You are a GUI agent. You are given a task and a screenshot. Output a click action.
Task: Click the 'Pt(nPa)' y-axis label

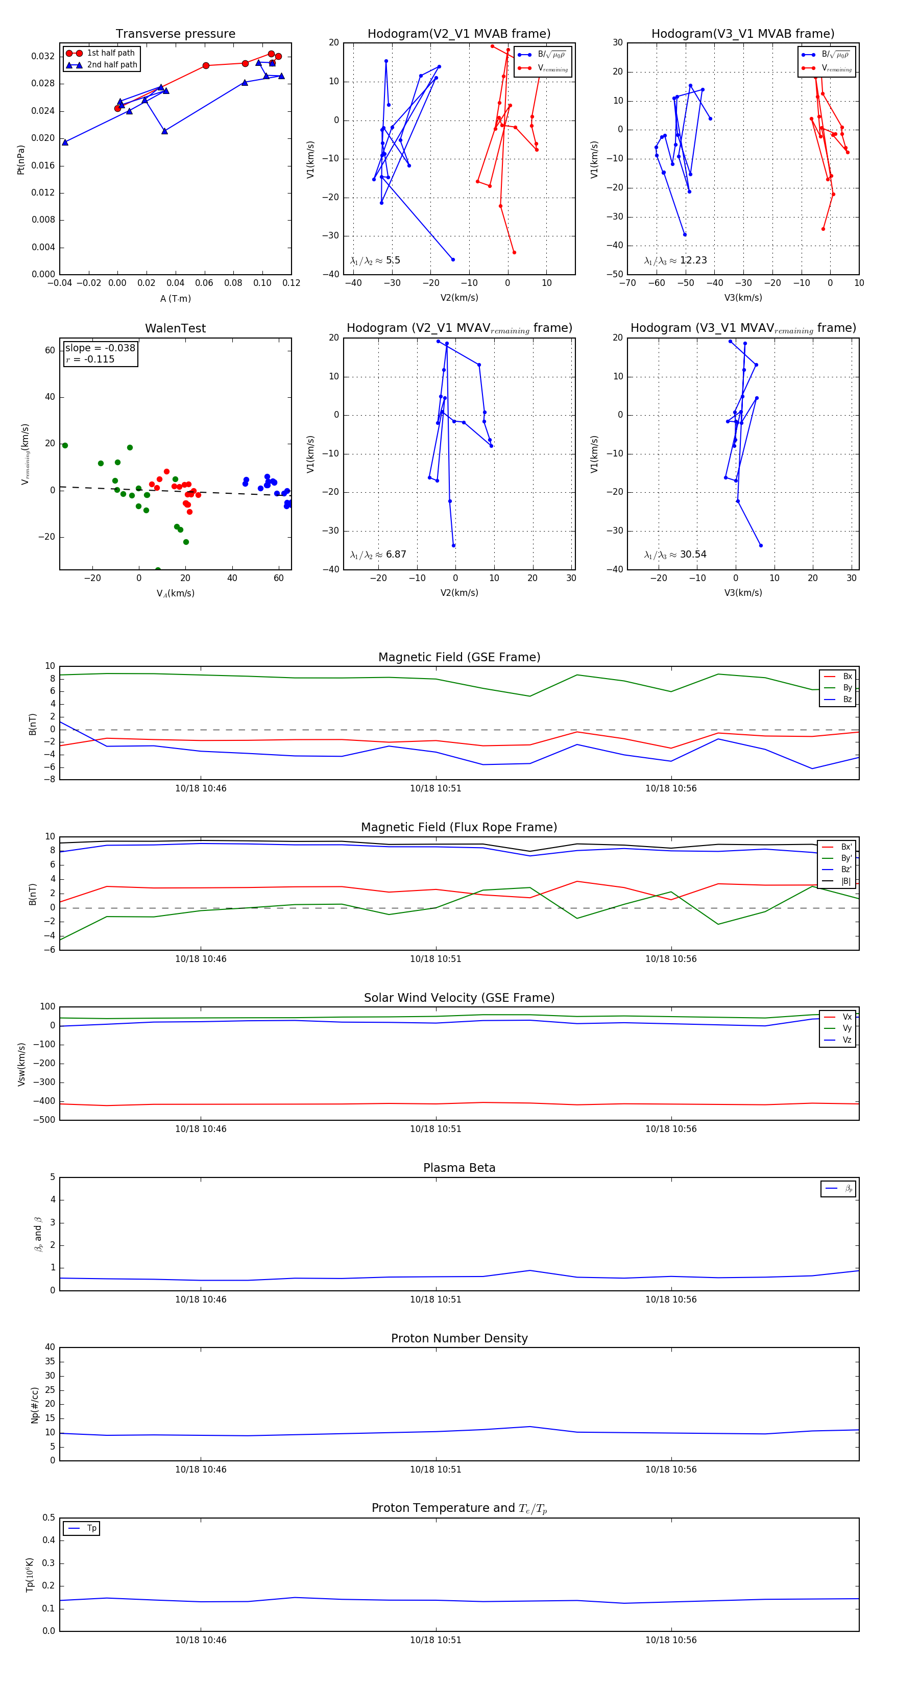pyautogui.click(x=21, y=159)
